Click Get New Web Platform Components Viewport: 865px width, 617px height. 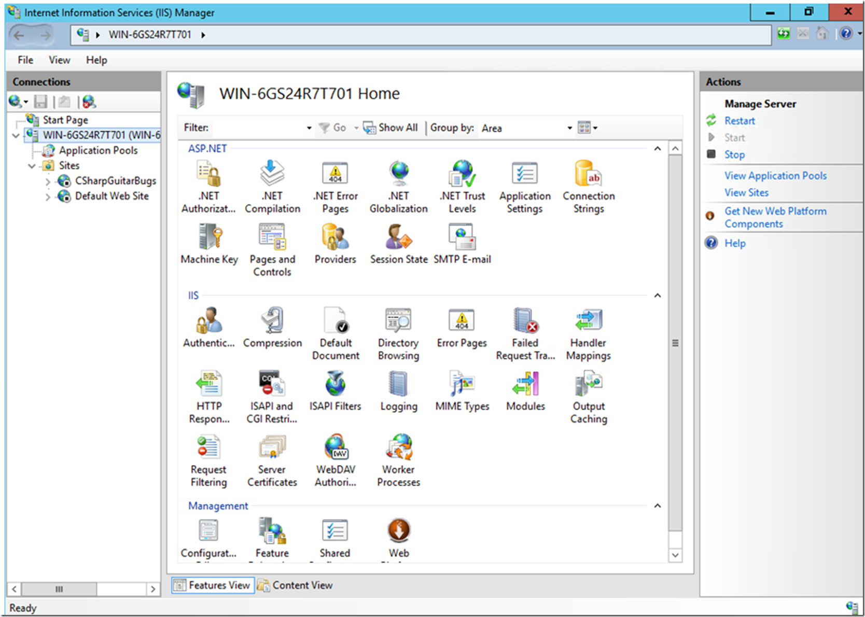775,217
